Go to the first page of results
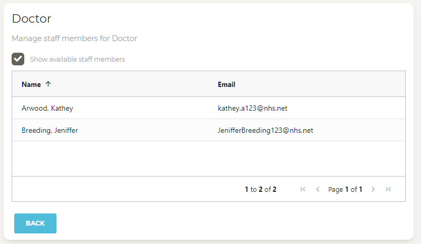This screenshot has width=421, height=244. tap(302, 189)
